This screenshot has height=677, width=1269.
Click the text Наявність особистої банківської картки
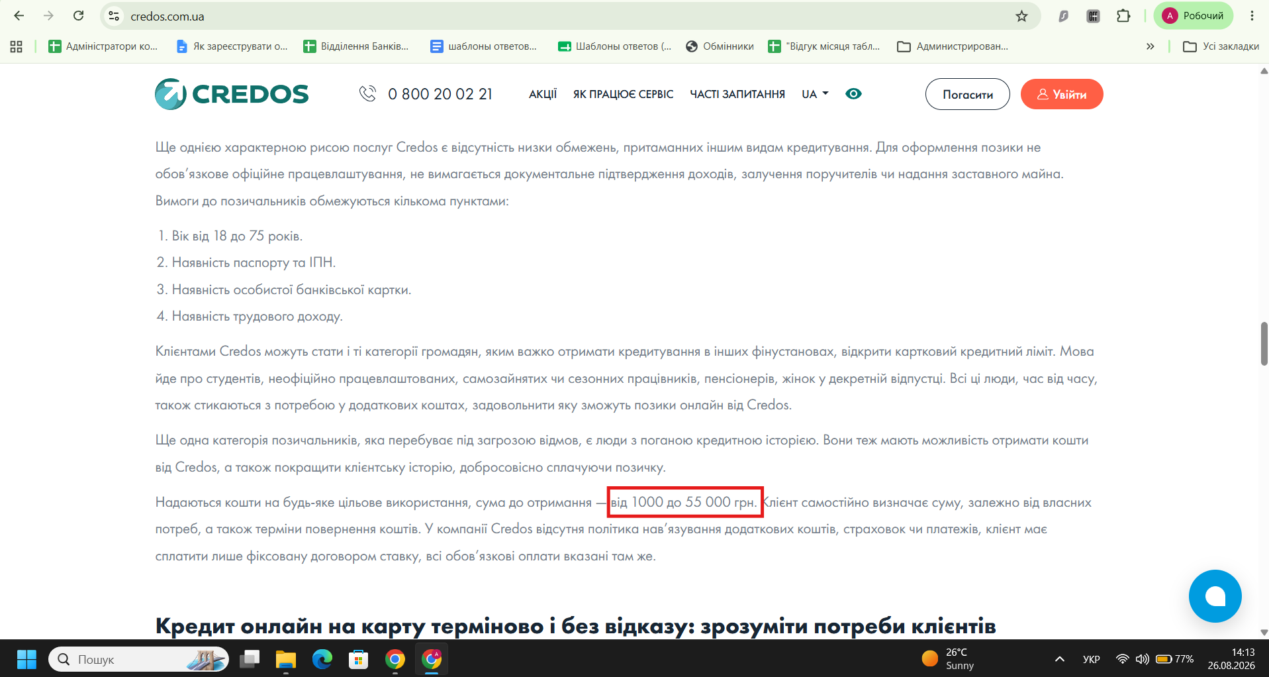[x=291, y=289]
